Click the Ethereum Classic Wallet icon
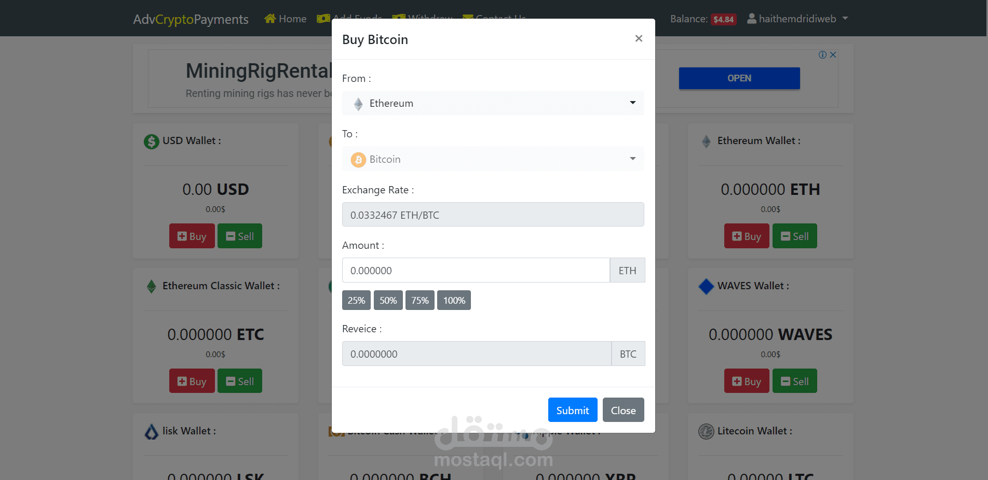This screenshot has width=988, height=480. pyautogui.click(x=152, y=286)
